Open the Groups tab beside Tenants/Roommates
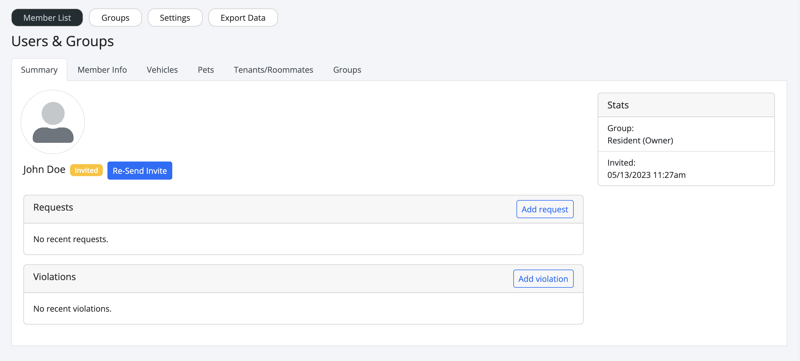800x361 pixels. (347, 70)
